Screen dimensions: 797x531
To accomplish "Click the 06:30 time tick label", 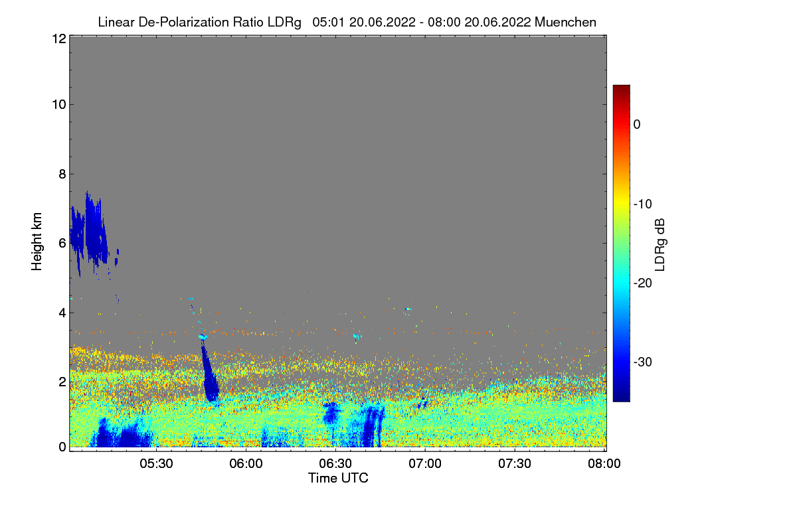I will click(336, 464).
